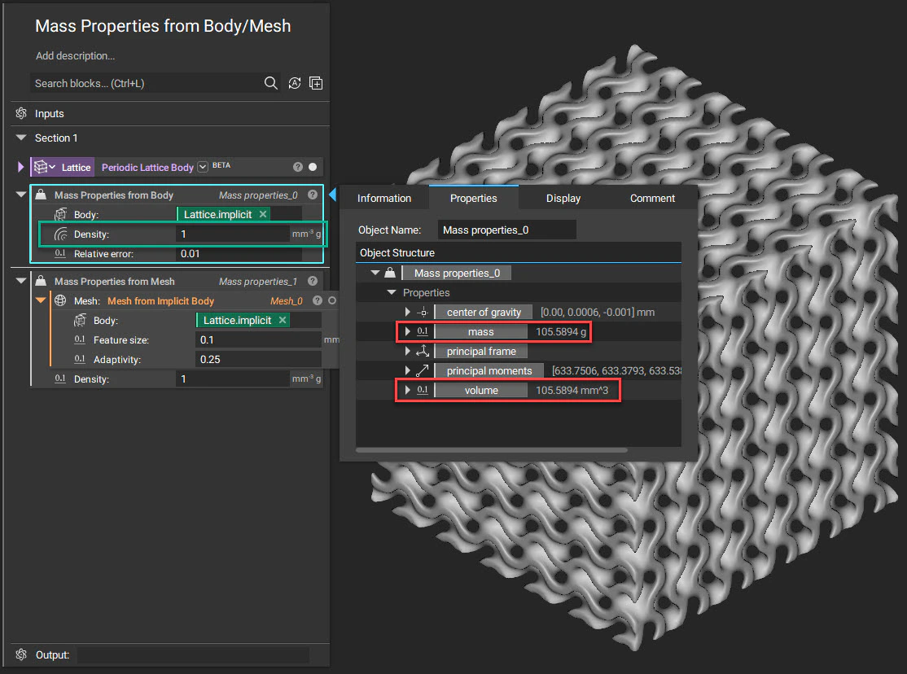Click the mass property button
This screenshot has width=907, height=674.
click(x=480, y=331)
